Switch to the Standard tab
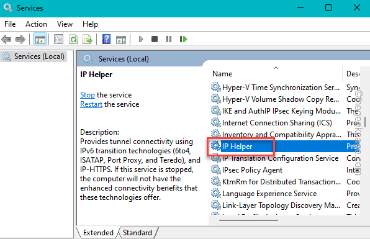Screen dimensions: 370x239 click(x=137, y=233)
